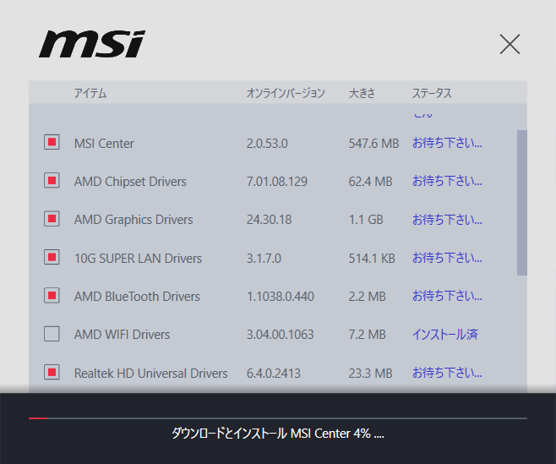The width and height of the screenshot is (556, 464).
Task: Select the AMD WIFI Drivers item name
Action: point(122,335)
